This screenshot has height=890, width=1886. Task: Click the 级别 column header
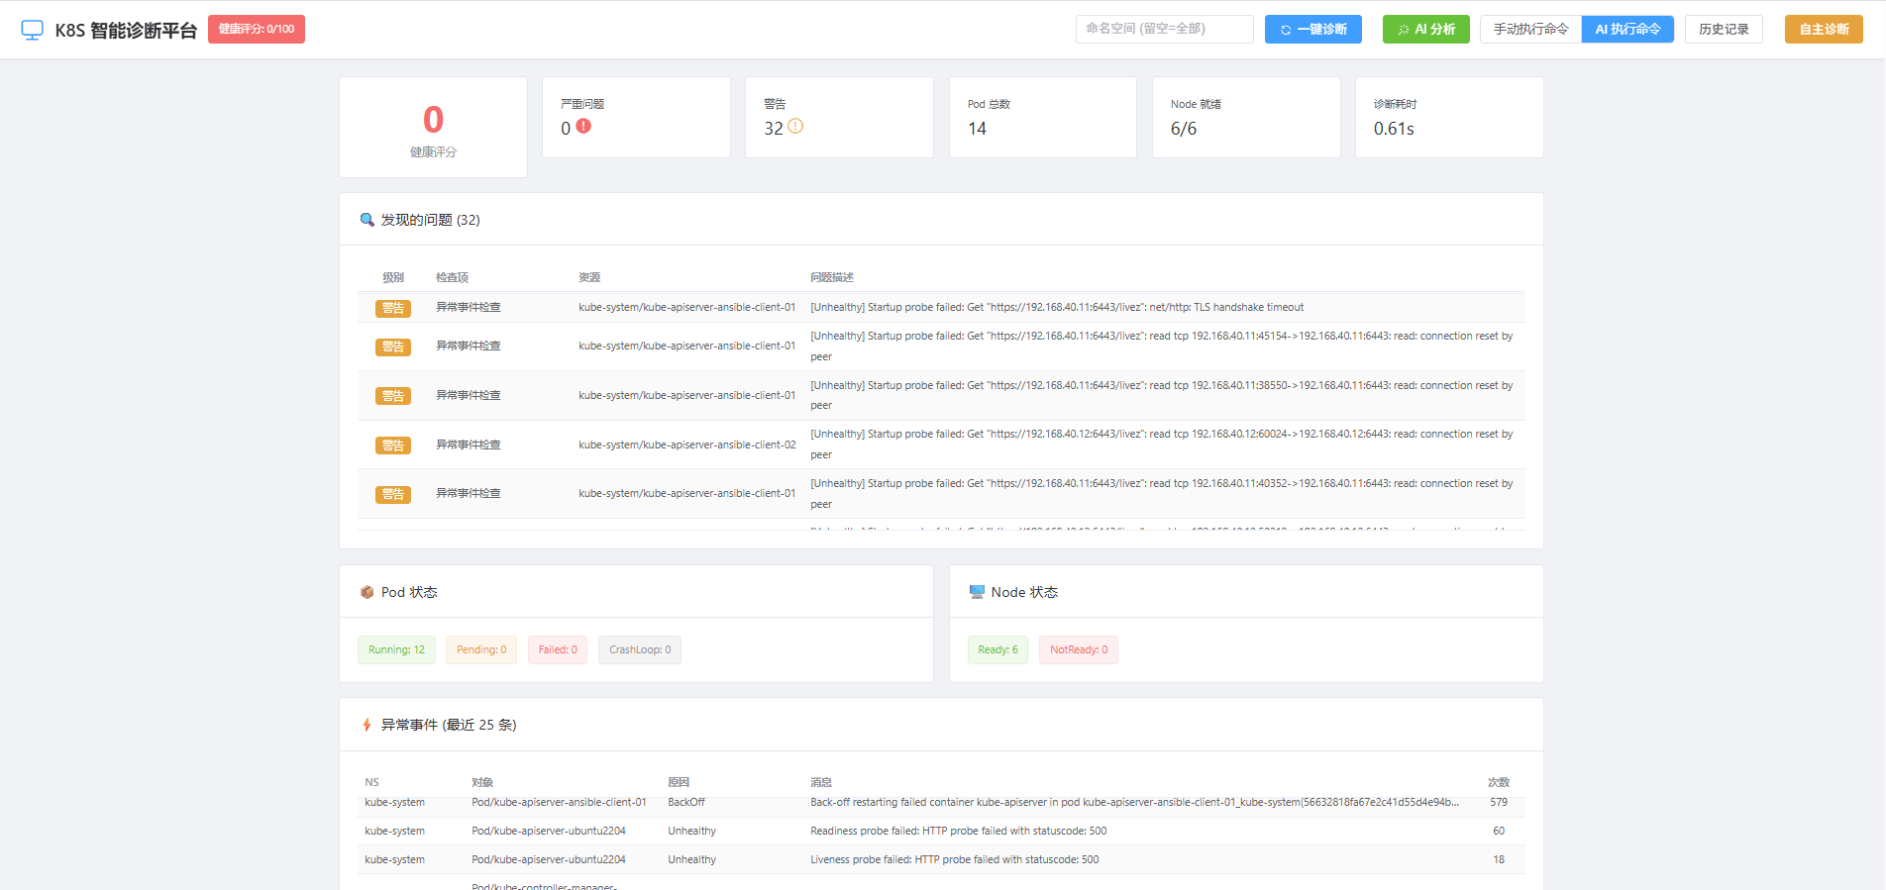(393, 278)
